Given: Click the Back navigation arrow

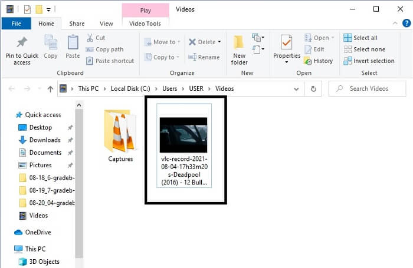Looking at the screenshot, I should click(12, 89).
